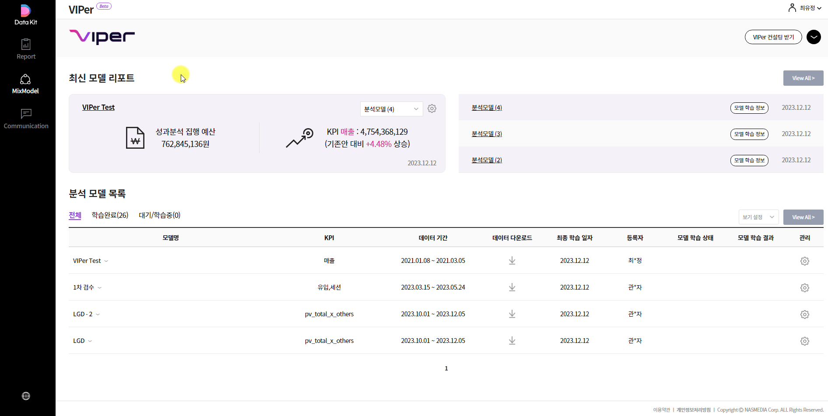
Task: Open the 분석모델 (2) link
Action: [x=487, y=160]
